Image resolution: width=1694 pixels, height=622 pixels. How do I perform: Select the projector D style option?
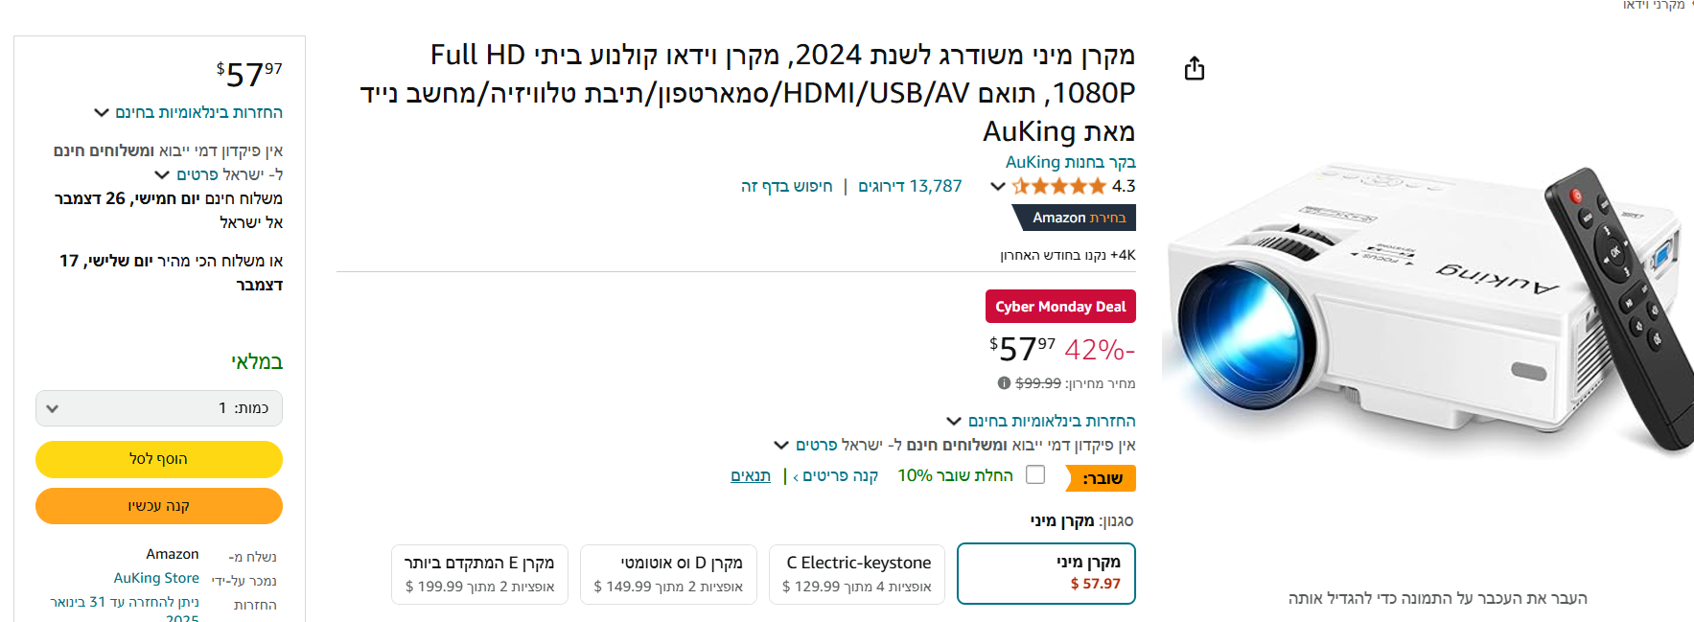[x=668, y=573]
